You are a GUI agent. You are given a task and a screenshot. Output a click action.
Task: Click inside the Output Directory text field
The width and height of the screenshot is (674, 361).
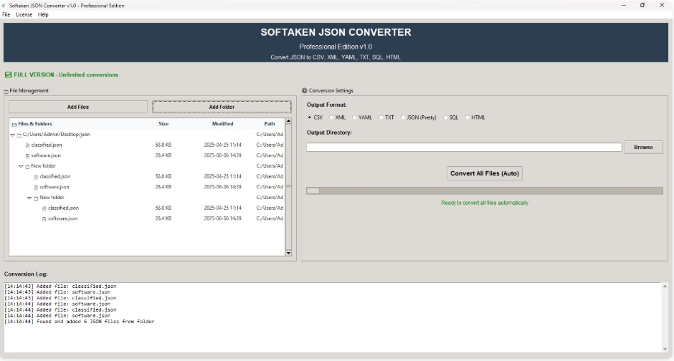[464, 148]
